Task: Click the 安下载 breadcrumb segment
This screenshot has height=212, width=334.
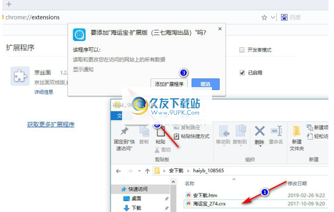Action: (x=176, y=171)
